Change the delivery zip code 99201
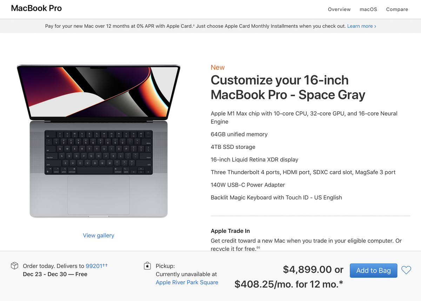Screen dimensions: 421x301 (94, 266)
